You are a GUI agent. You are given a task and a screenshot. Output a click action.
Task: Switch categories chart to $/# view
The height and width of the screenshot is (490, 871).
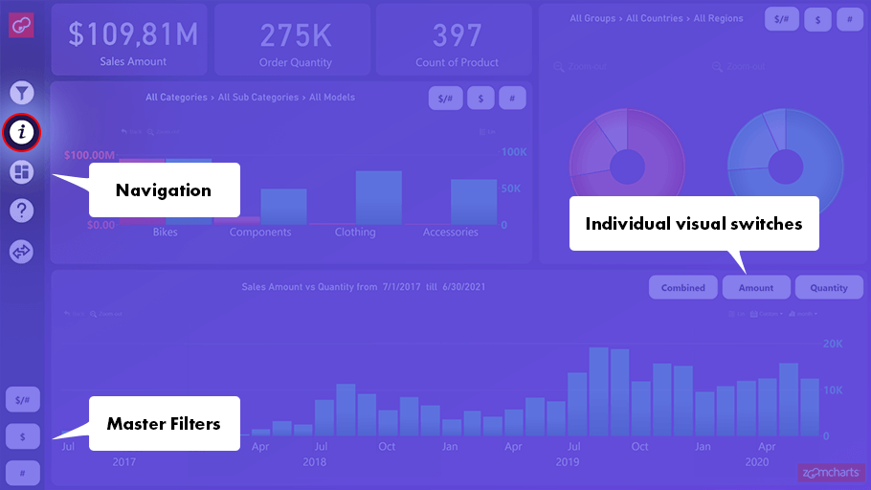pyautogui.click(x=445, y=99)
